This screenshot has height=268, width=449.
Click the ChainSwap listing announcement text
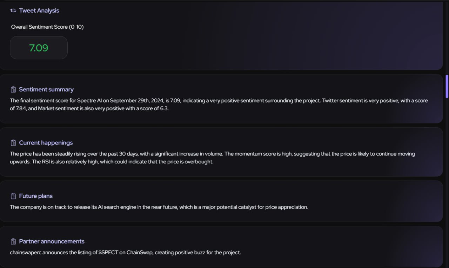(125, 252)
